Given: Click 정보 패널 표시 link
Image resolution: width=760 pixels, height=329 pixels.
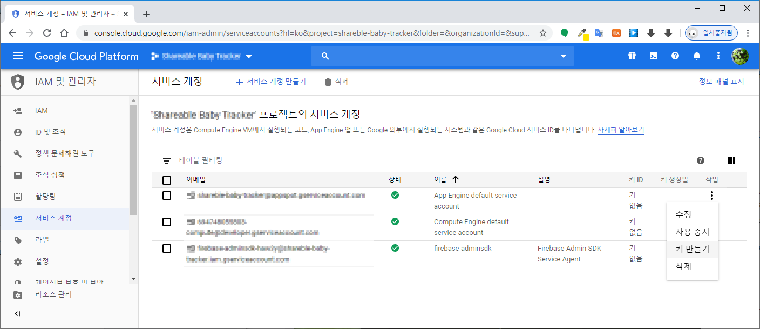Looking at the screenshot, I should 721,82.
